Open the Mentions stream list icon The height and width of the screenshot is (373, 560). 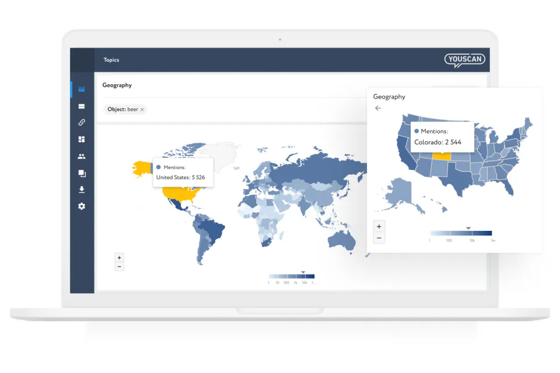(82, 105)
